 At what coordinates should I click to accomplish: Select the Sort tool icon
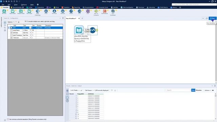[x=79, y=11]
